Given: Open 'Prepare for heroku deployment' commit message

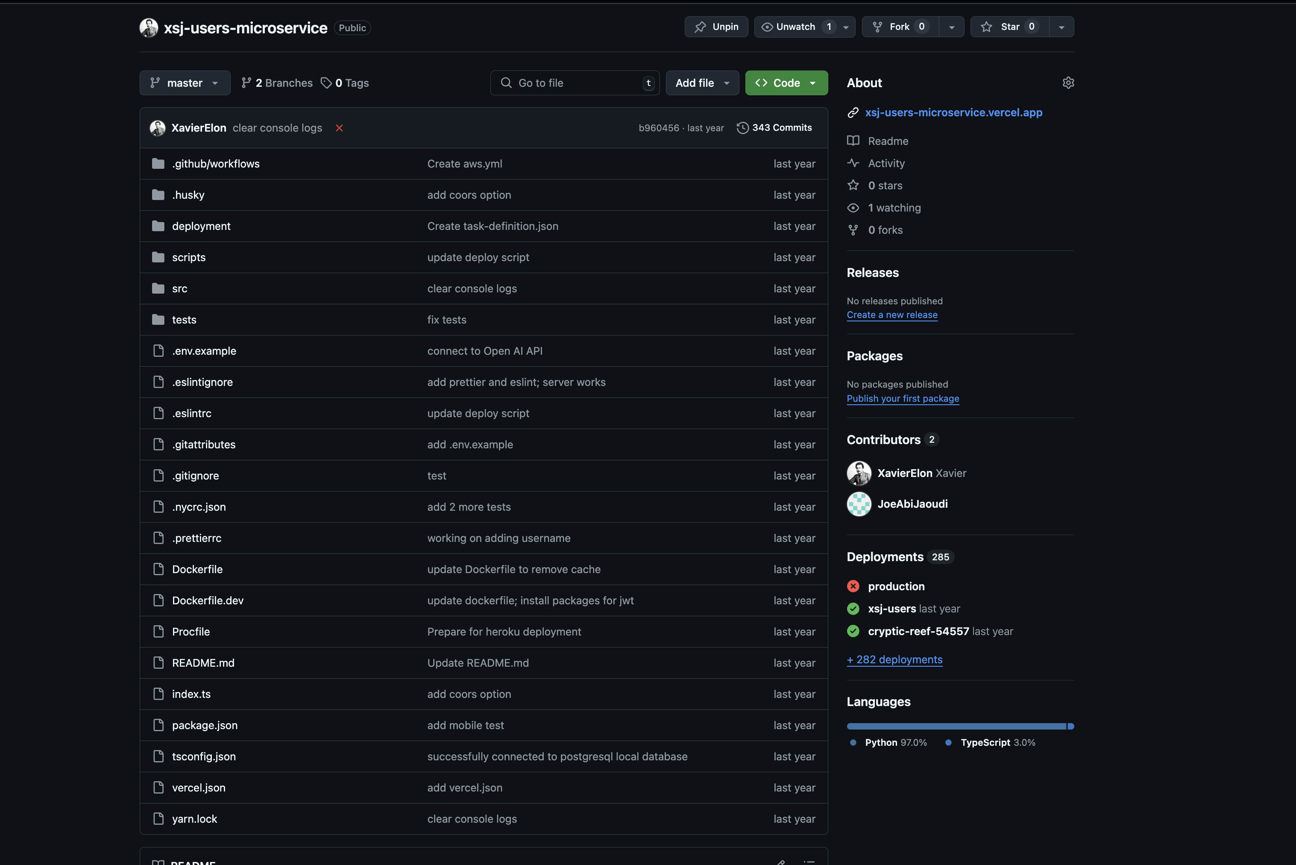Looking at the screenshot, I should pyautogui.click(x=504, y=632).
